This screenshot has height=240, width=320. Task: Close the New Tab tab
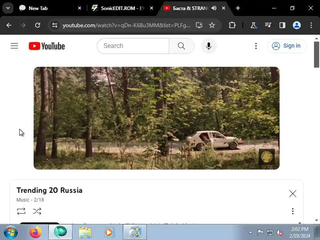pyautogui.click(x=80, y=8)
